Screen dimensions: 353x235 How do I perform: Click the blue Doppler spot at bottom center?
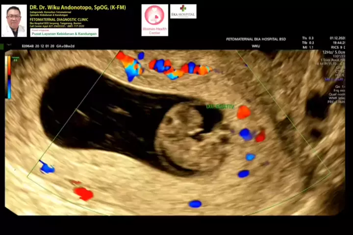[195, 204]
